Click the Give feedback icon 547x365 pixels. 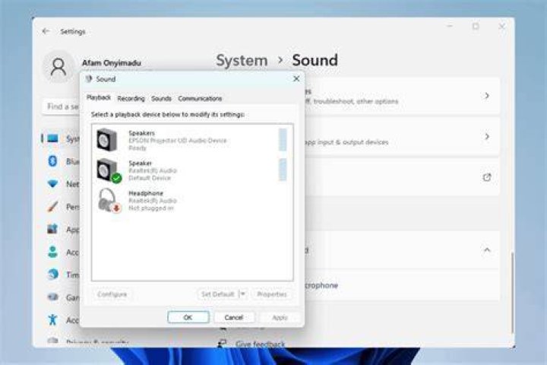pos(222,344)
